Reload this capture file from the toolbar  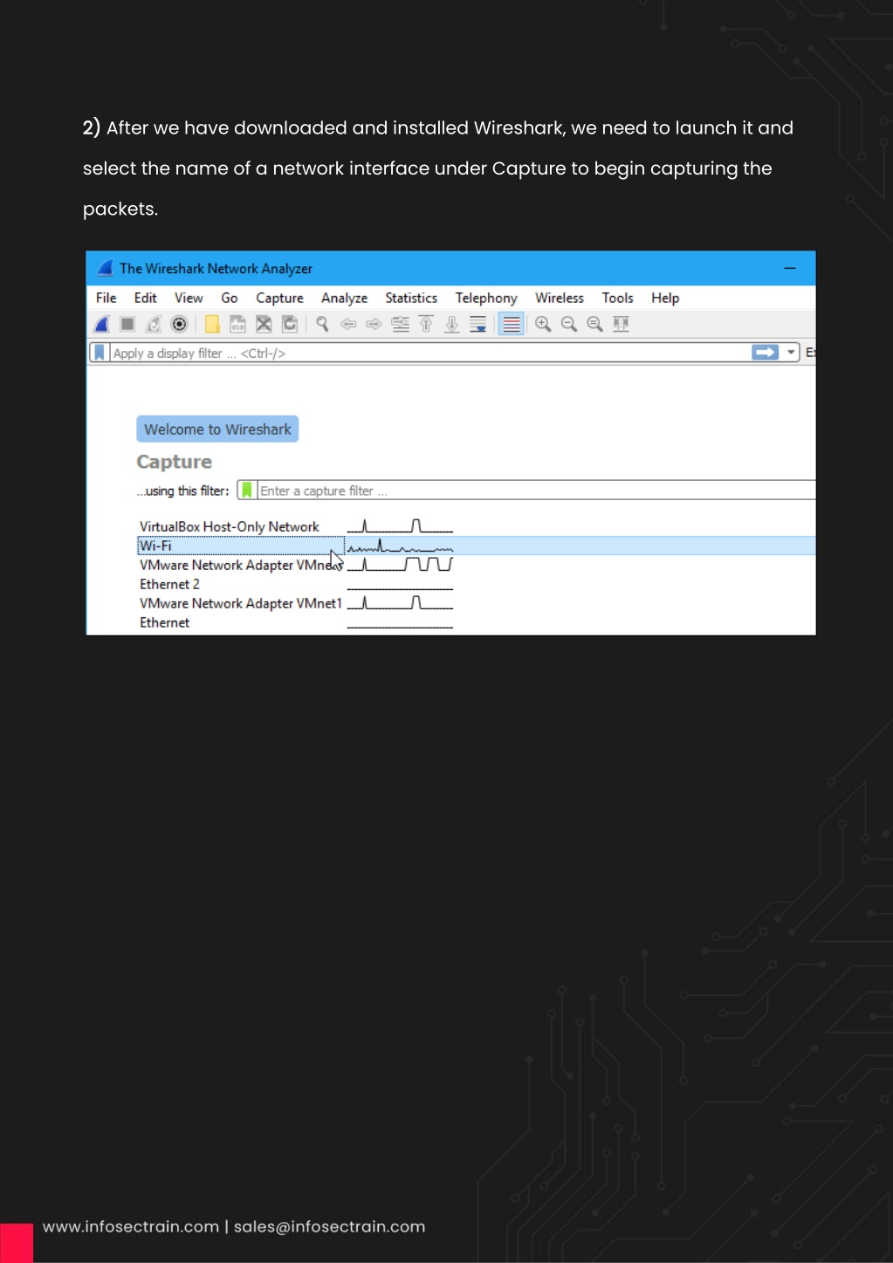click(290, 325)
